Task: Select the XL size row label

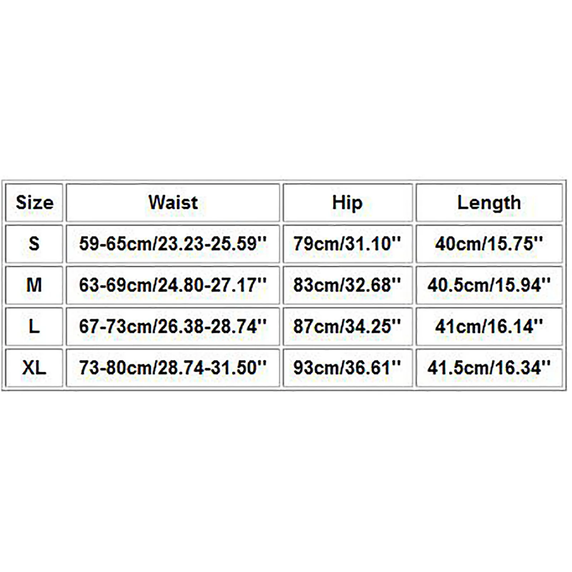Action: [x=34, y=368]
